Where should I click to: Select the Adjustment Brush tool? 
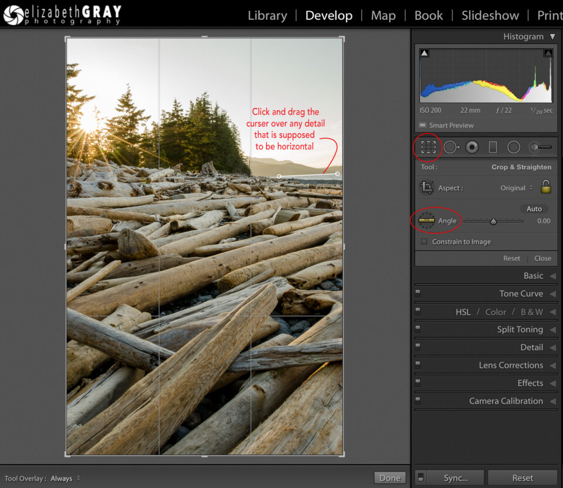coord(540,147)
